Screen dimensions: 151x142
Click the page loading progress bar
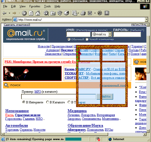73,139
